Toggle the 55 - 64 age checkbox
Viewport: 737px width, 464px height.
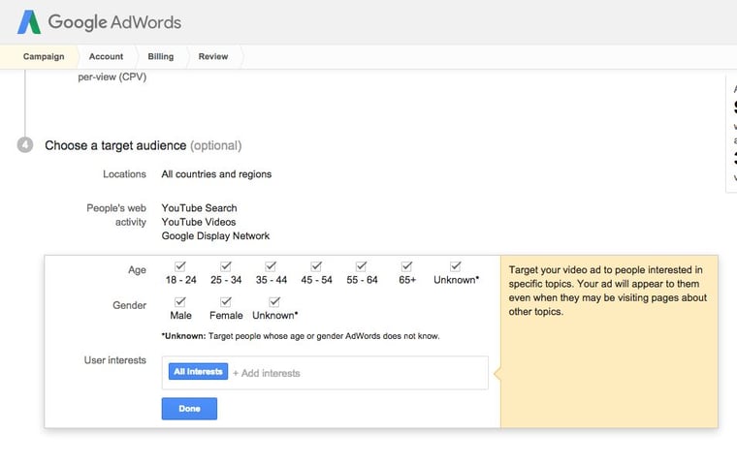[362, 266]
